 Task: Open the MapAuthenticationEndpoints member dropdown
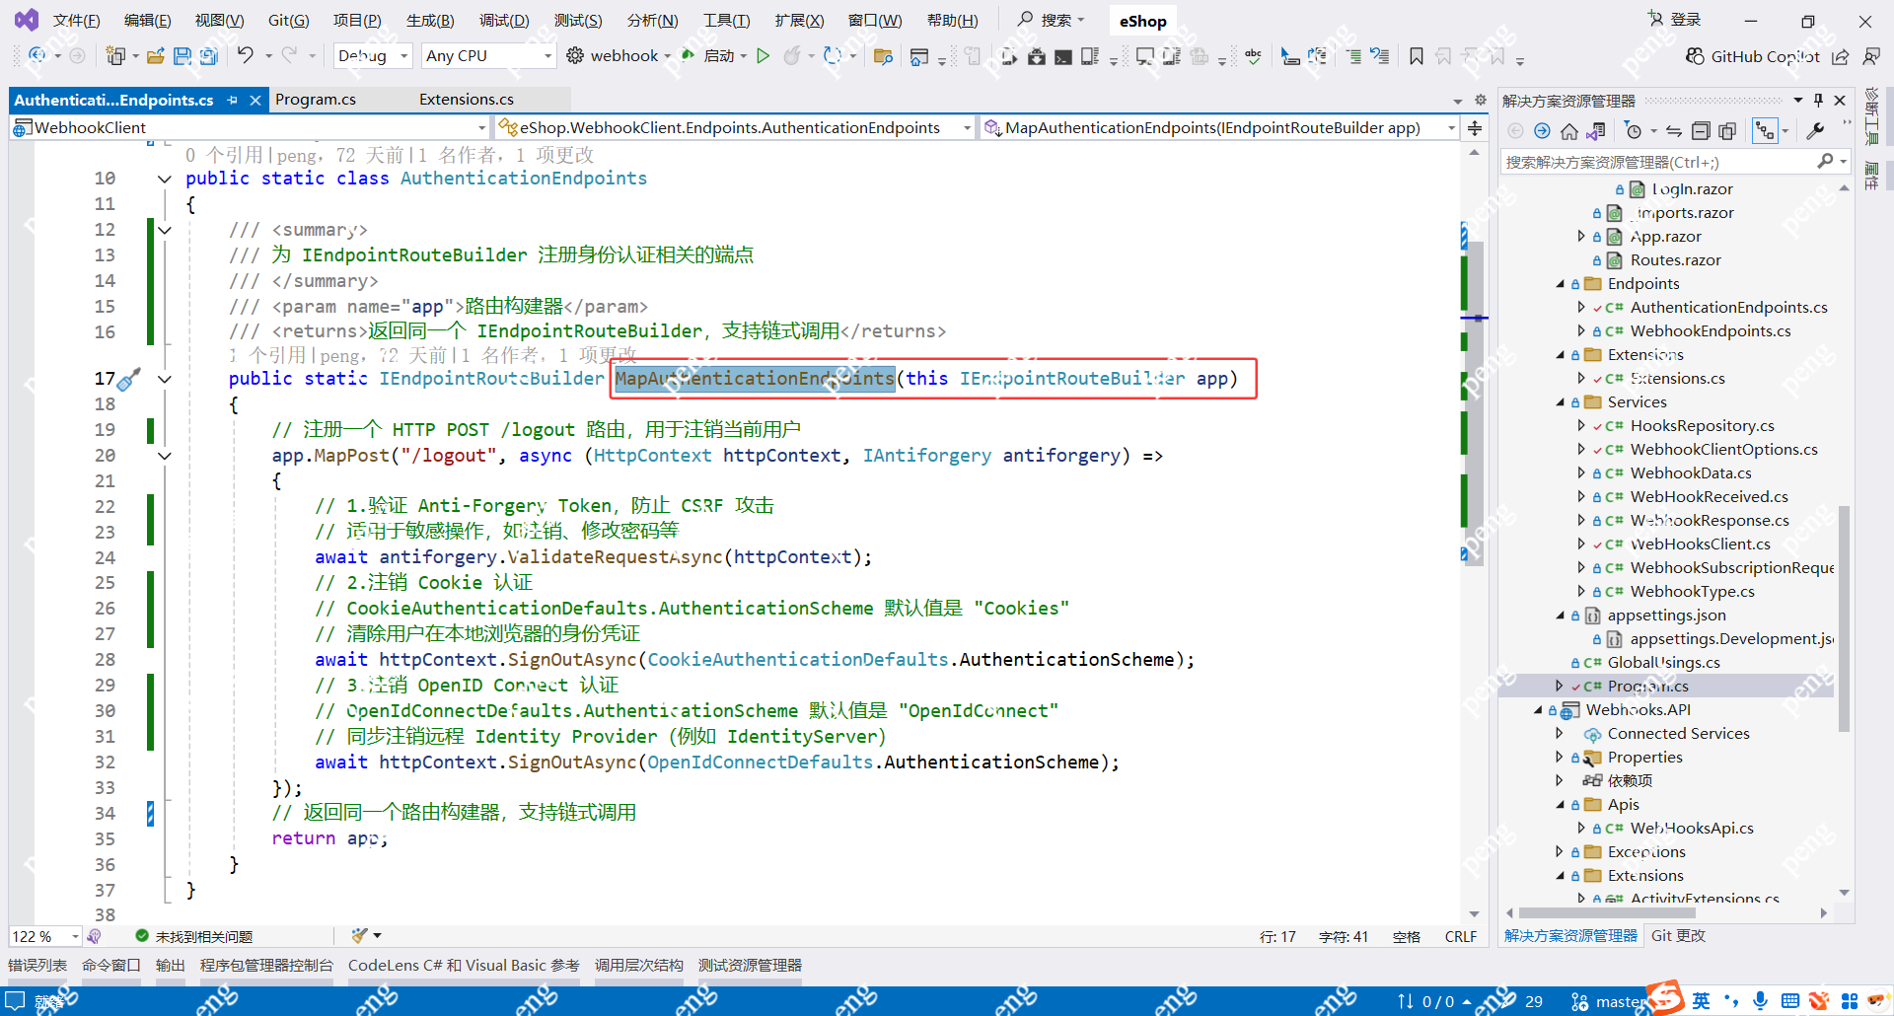1220,127
